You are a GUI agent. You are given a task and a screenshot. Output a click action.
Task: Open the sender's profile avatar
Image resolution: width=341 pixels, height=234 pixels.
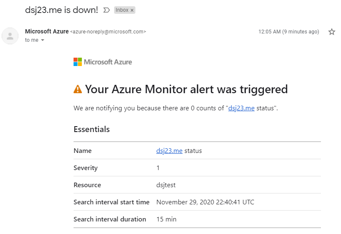[10, 36]
